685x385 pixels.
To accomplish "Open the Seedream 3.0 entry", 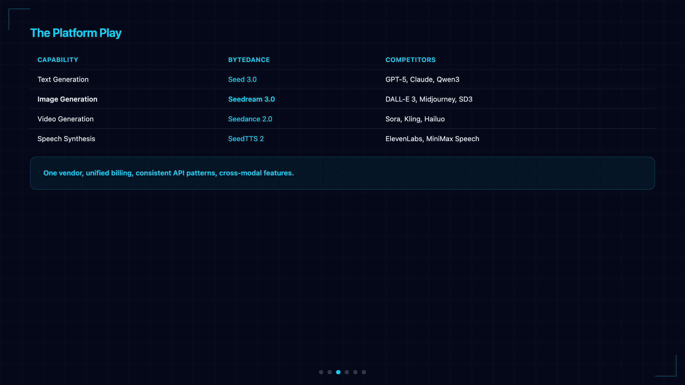I will coord(251,99).
